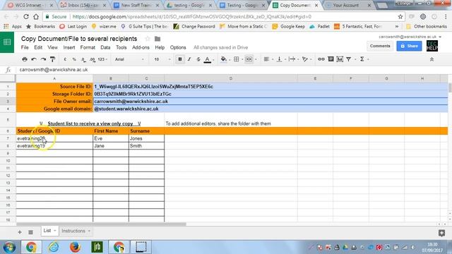The image size is (452, 254).
Task: Click the document title text
Action: coord(79,39)
